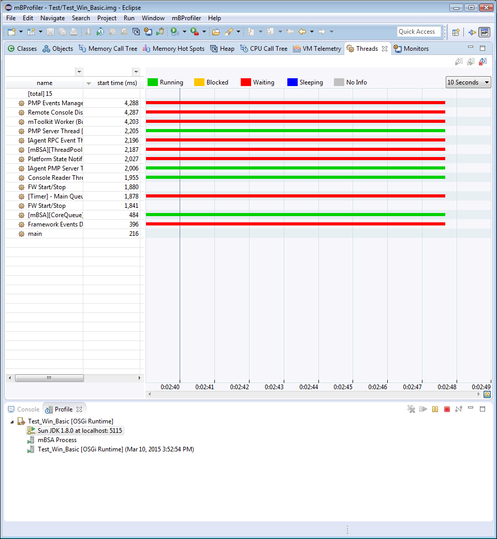The image size is (497, 539).
Task: Switch to the Memory Hot Spots tab
Action: (173, 49)
